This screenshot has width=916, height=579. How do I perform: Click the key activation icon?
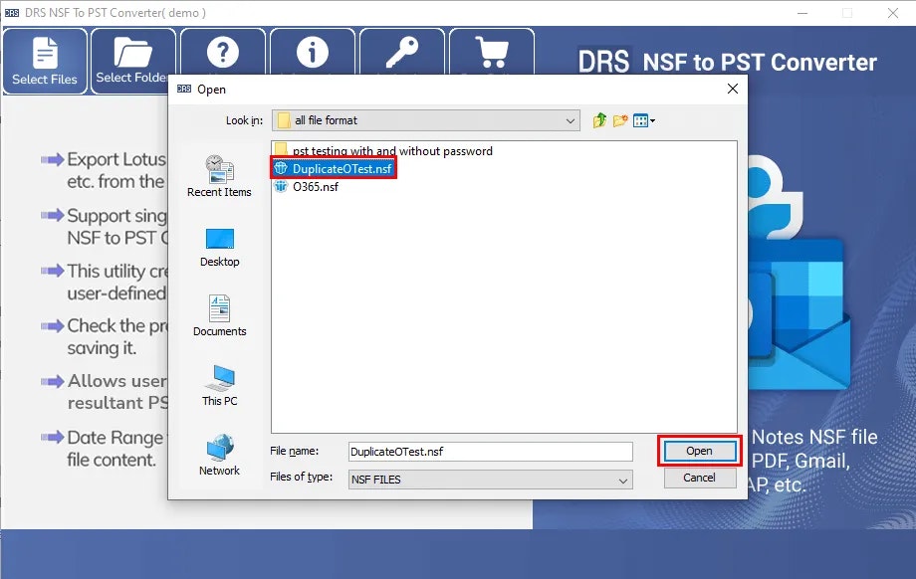[x=402, y=52]
